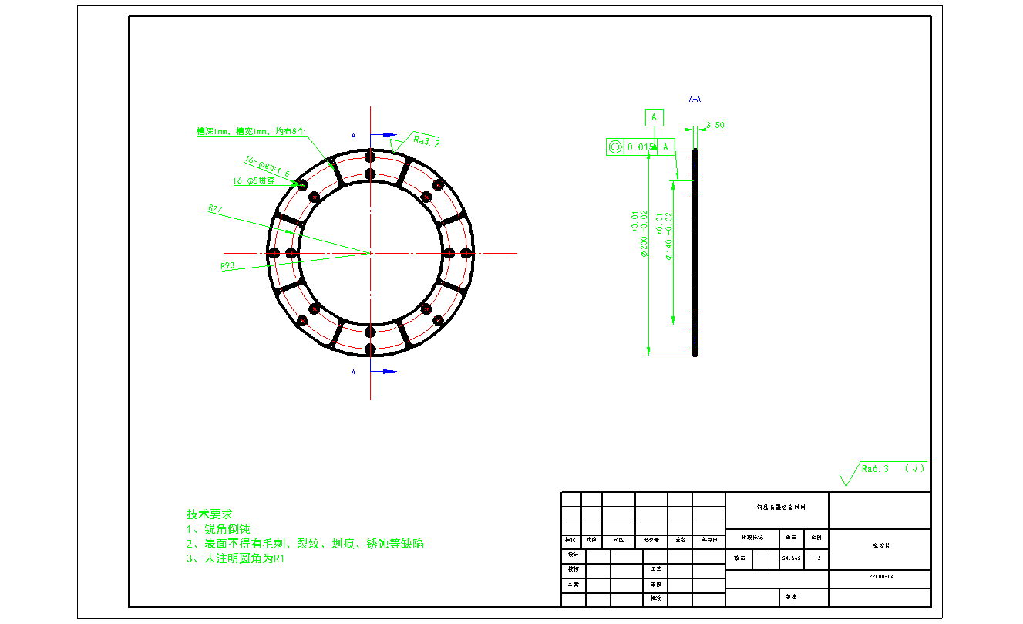Select the A-A section view label
The width and height of the screenshot is (1023, 624).
[694, 100]
